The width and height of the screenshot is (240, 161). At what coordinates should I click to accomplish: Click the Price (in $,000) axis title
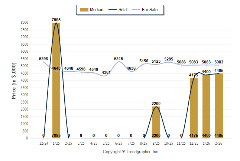click(14, 80)
